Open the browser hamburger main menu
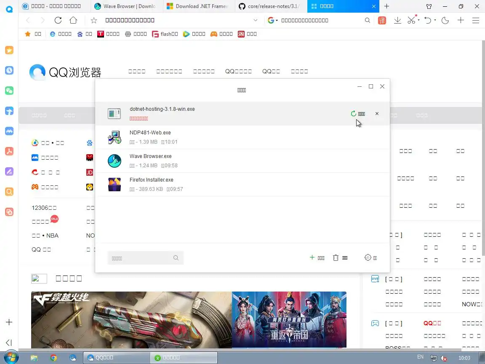 click(476, 20)
